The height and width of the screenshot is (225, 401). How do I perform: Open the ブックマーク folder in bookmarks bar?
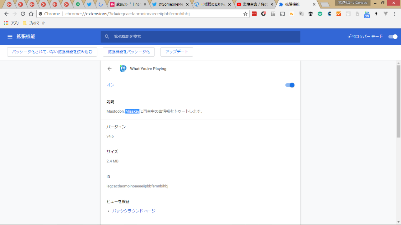tap(34, 23)
